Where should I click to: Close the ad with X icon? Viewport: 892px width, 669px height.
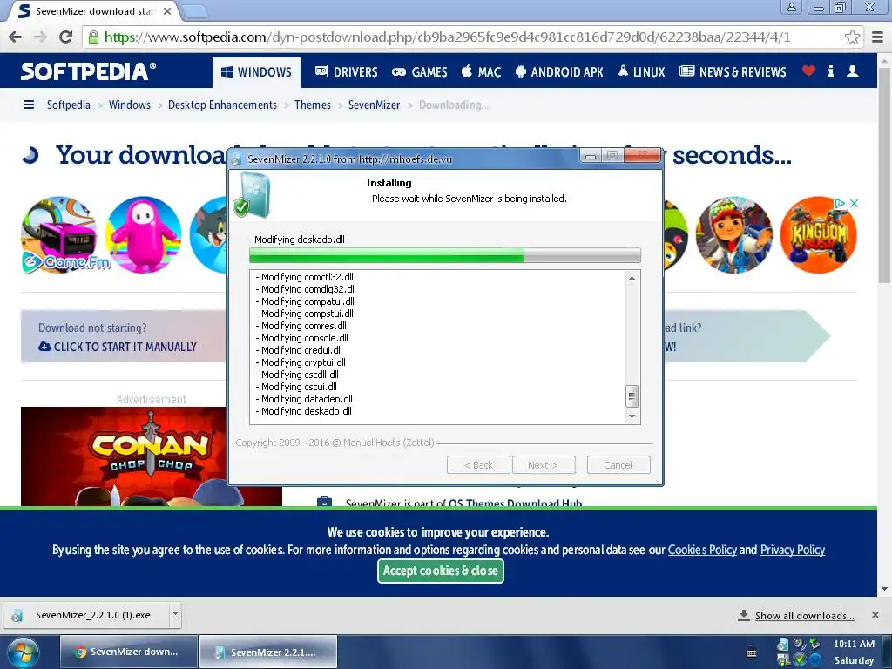tap(854, 203)
